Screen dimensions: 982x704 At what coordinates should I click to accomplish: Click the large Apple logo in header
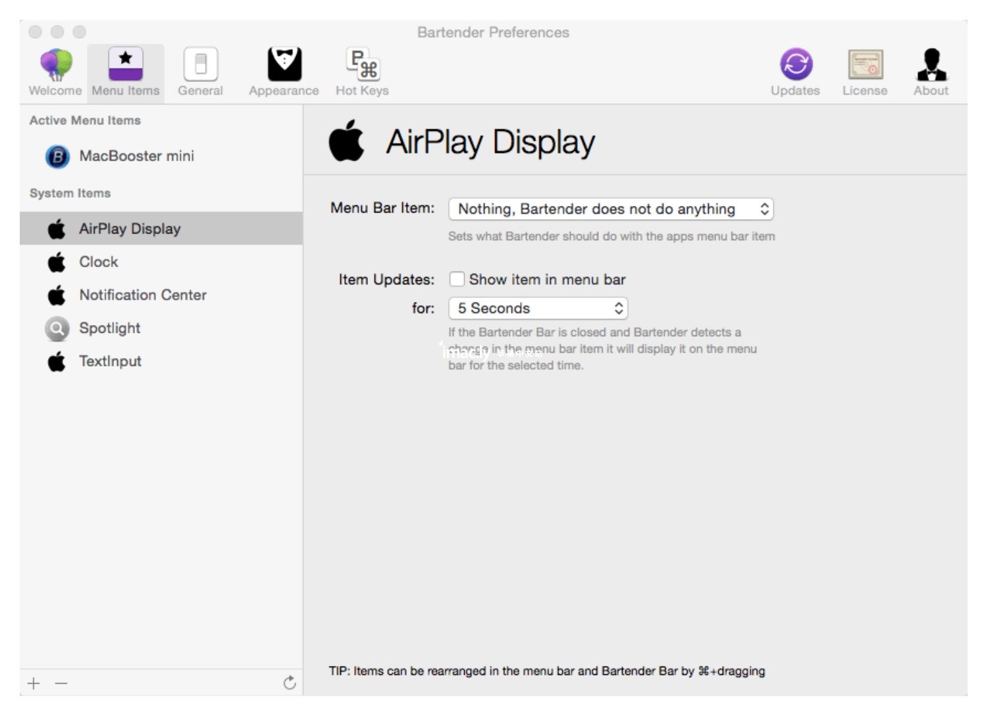click(346, 140)
